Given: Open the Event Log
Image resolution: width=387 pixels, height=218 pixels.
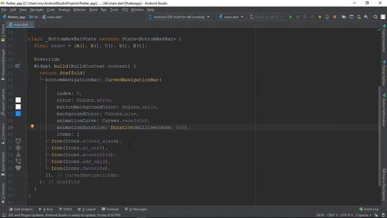Looking at the screenshot, I should [x=368, y=209].
